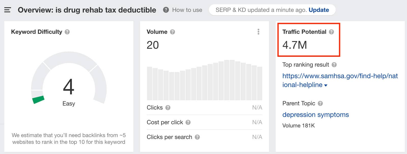Open the Volume card three-dot menu
This screenshot has height=154, width=407.
(258, 32)
